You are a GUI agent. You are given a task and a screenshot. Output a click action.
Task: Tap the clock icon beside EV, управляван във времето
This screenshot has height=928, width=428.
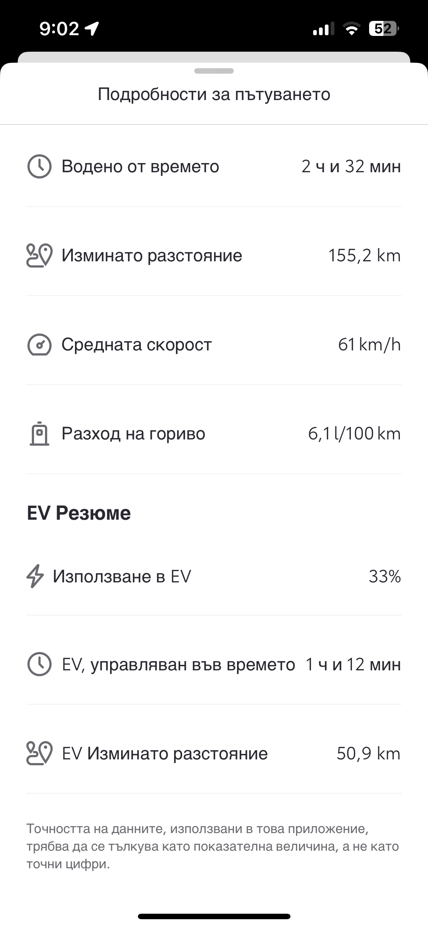(x=39, y=664)
